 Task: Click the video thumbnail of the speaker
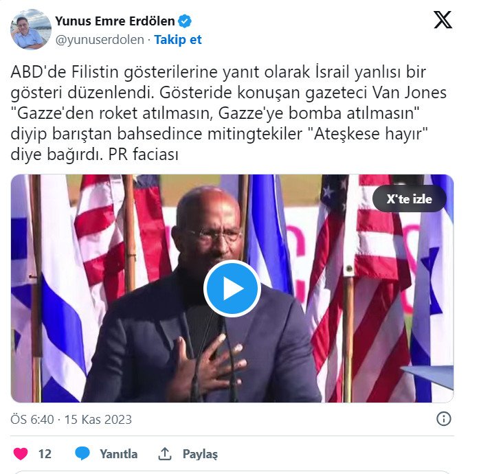point(232,289)
